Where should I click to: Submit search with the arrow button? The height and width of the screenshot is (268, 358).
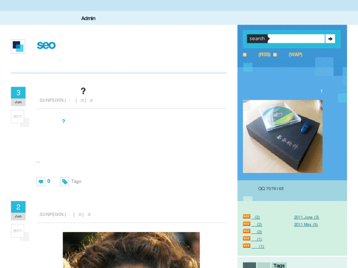pyautogui.click(x=330, y=39)
